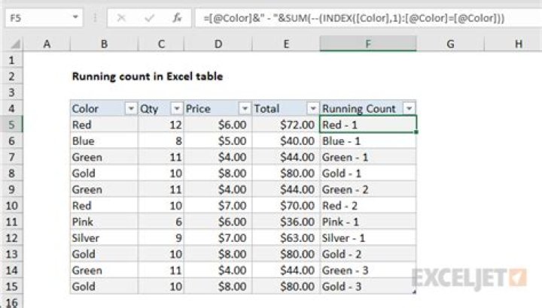This screenshot has width=542, height=308.
Task: Select the cell containing Silver
Action: coord(104,238)
